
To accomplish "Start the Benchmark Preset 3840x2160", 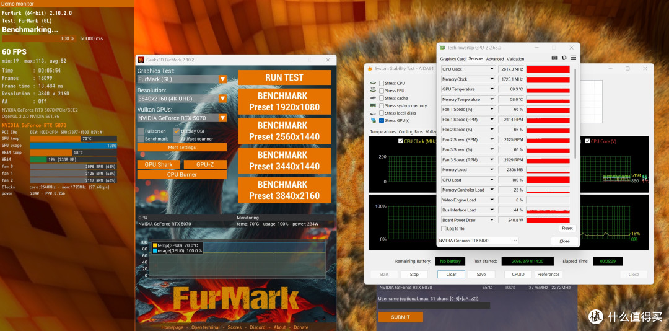I will (x=284, y=190).
